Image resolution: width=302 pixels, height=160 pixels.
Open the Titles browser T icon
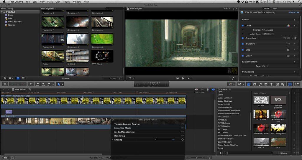pos(271,84)
